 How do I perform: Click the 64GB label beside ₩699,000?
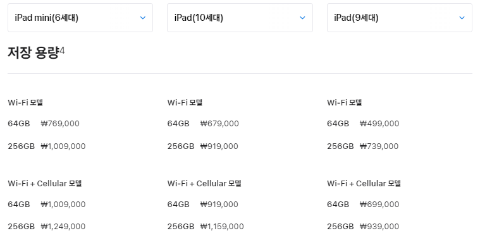pos(338,204)
